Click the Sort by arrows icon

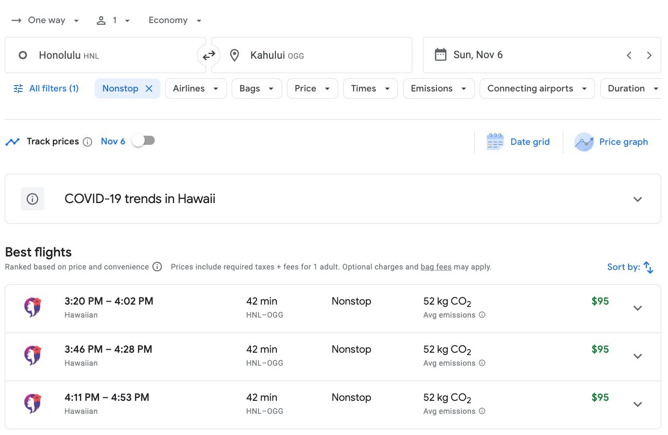tap(648, 267)
